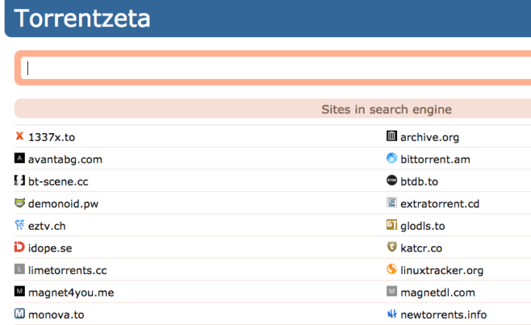Click the idope.se red D icon
The width and height of the screenshot is (531, 325).
click(x=19, y=247)
